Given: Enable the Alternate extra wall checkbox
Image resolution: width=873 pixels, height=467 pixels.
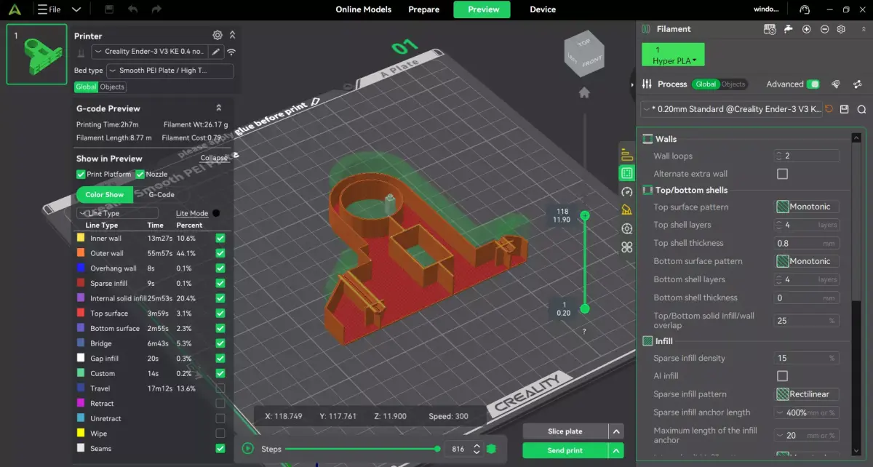Looking at the screenshot, I should (782, 174).
